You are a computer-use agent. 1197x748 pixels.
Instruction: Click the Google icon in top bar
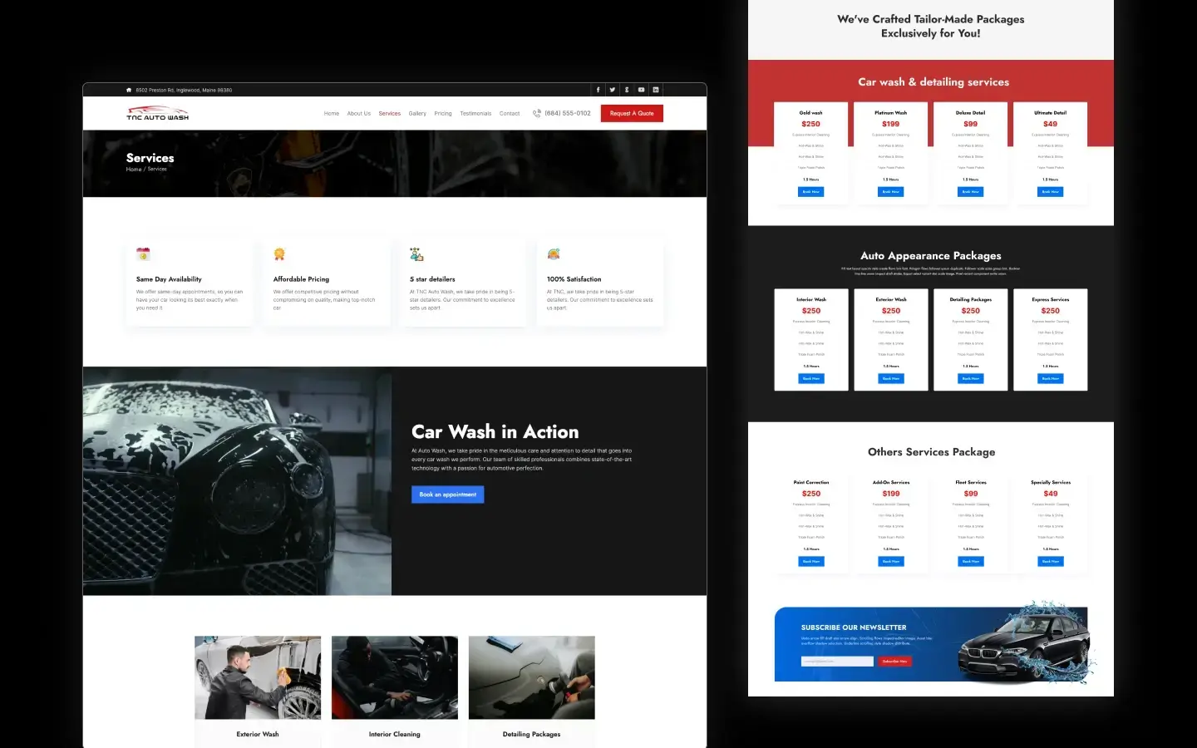627,90
